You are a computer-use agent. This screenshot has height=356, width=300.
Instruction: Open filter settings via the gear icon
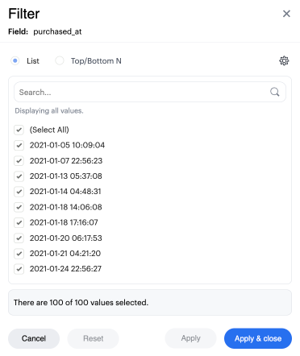(x=284, y=61)
